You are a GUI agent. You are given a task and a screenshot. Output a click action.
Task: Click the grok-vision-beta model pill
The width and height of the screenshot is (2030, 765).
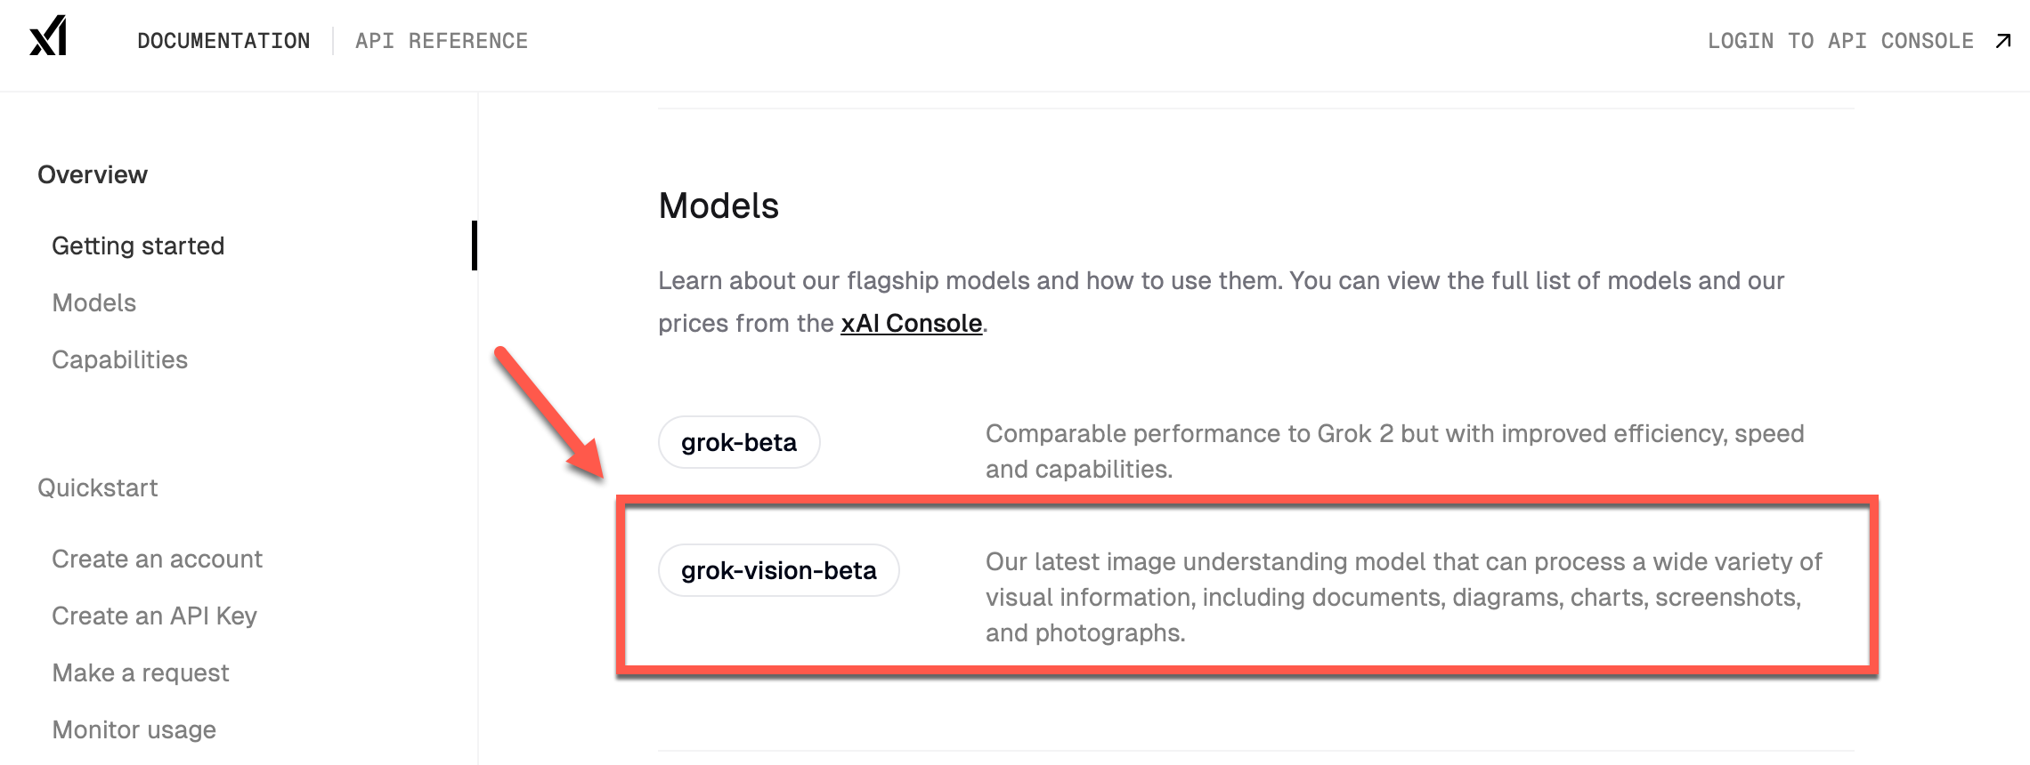click(779, 570)
